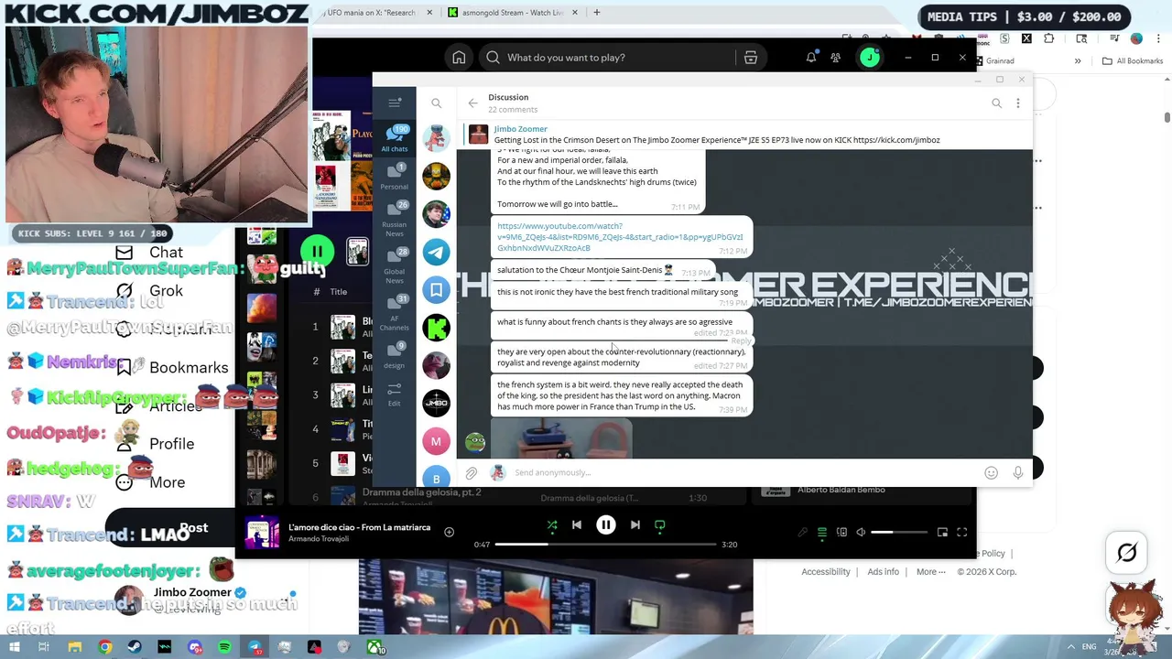This screenshot has height=659, width=1172.
Task: Open Steam from the taskbar
Action: (x=135, y=648)
